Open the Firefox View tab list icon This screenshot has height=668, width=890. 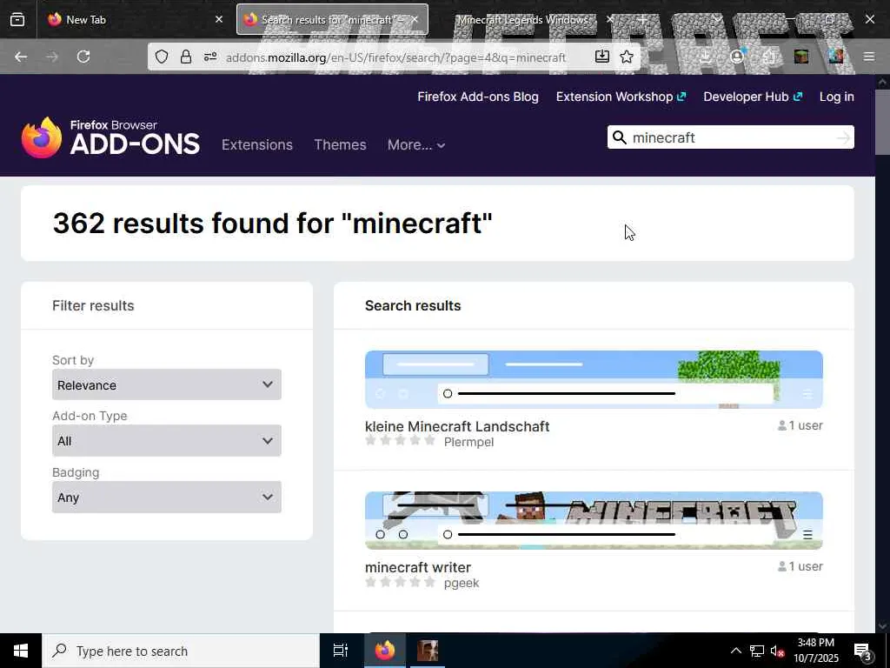coord(17,19)
